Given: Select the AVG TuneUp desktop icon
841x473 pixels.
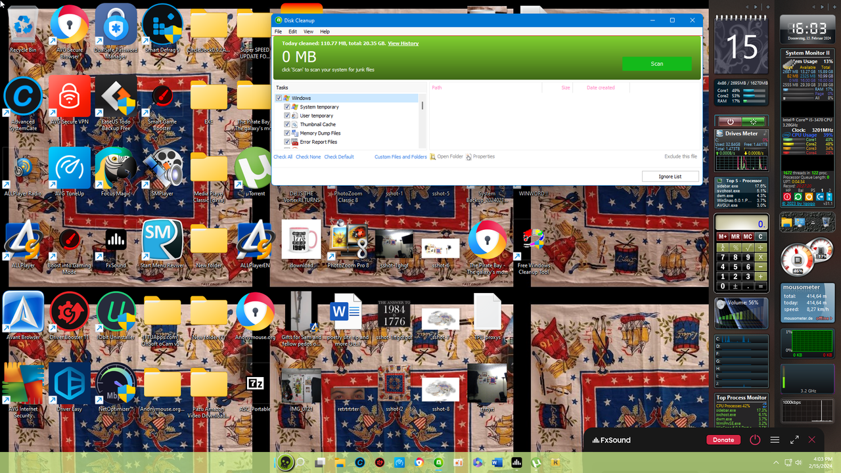Looking at the screenshot, I should click(70, 172).
